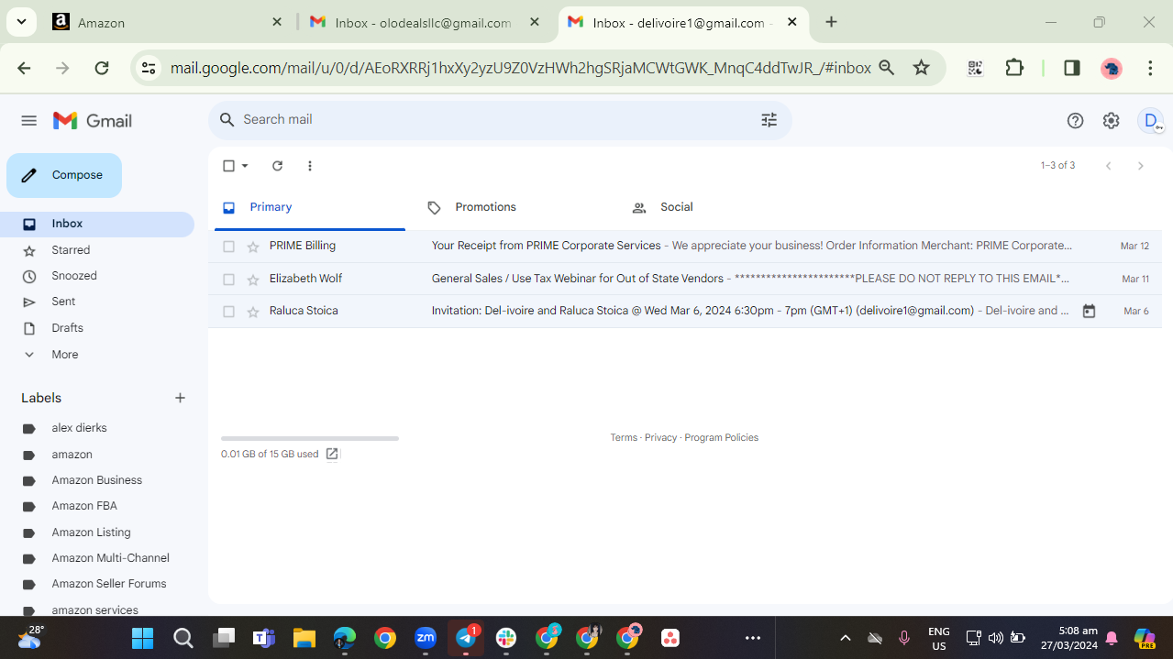Open the Gmail main menu hamburger icon
This screenshot has width=1173, height=659.
[x=28, y=121]
